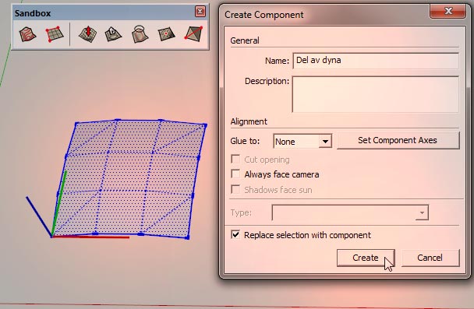Enable Always face camera checkbox
Image resolution: width=474 pixels, height=309 pixels.
(235, 174)
